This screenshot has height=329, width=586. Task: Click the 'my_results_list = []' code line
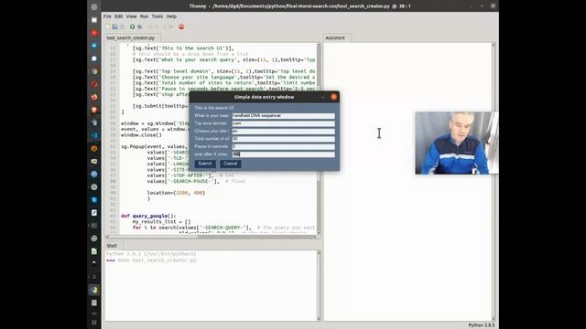[161, 221]
